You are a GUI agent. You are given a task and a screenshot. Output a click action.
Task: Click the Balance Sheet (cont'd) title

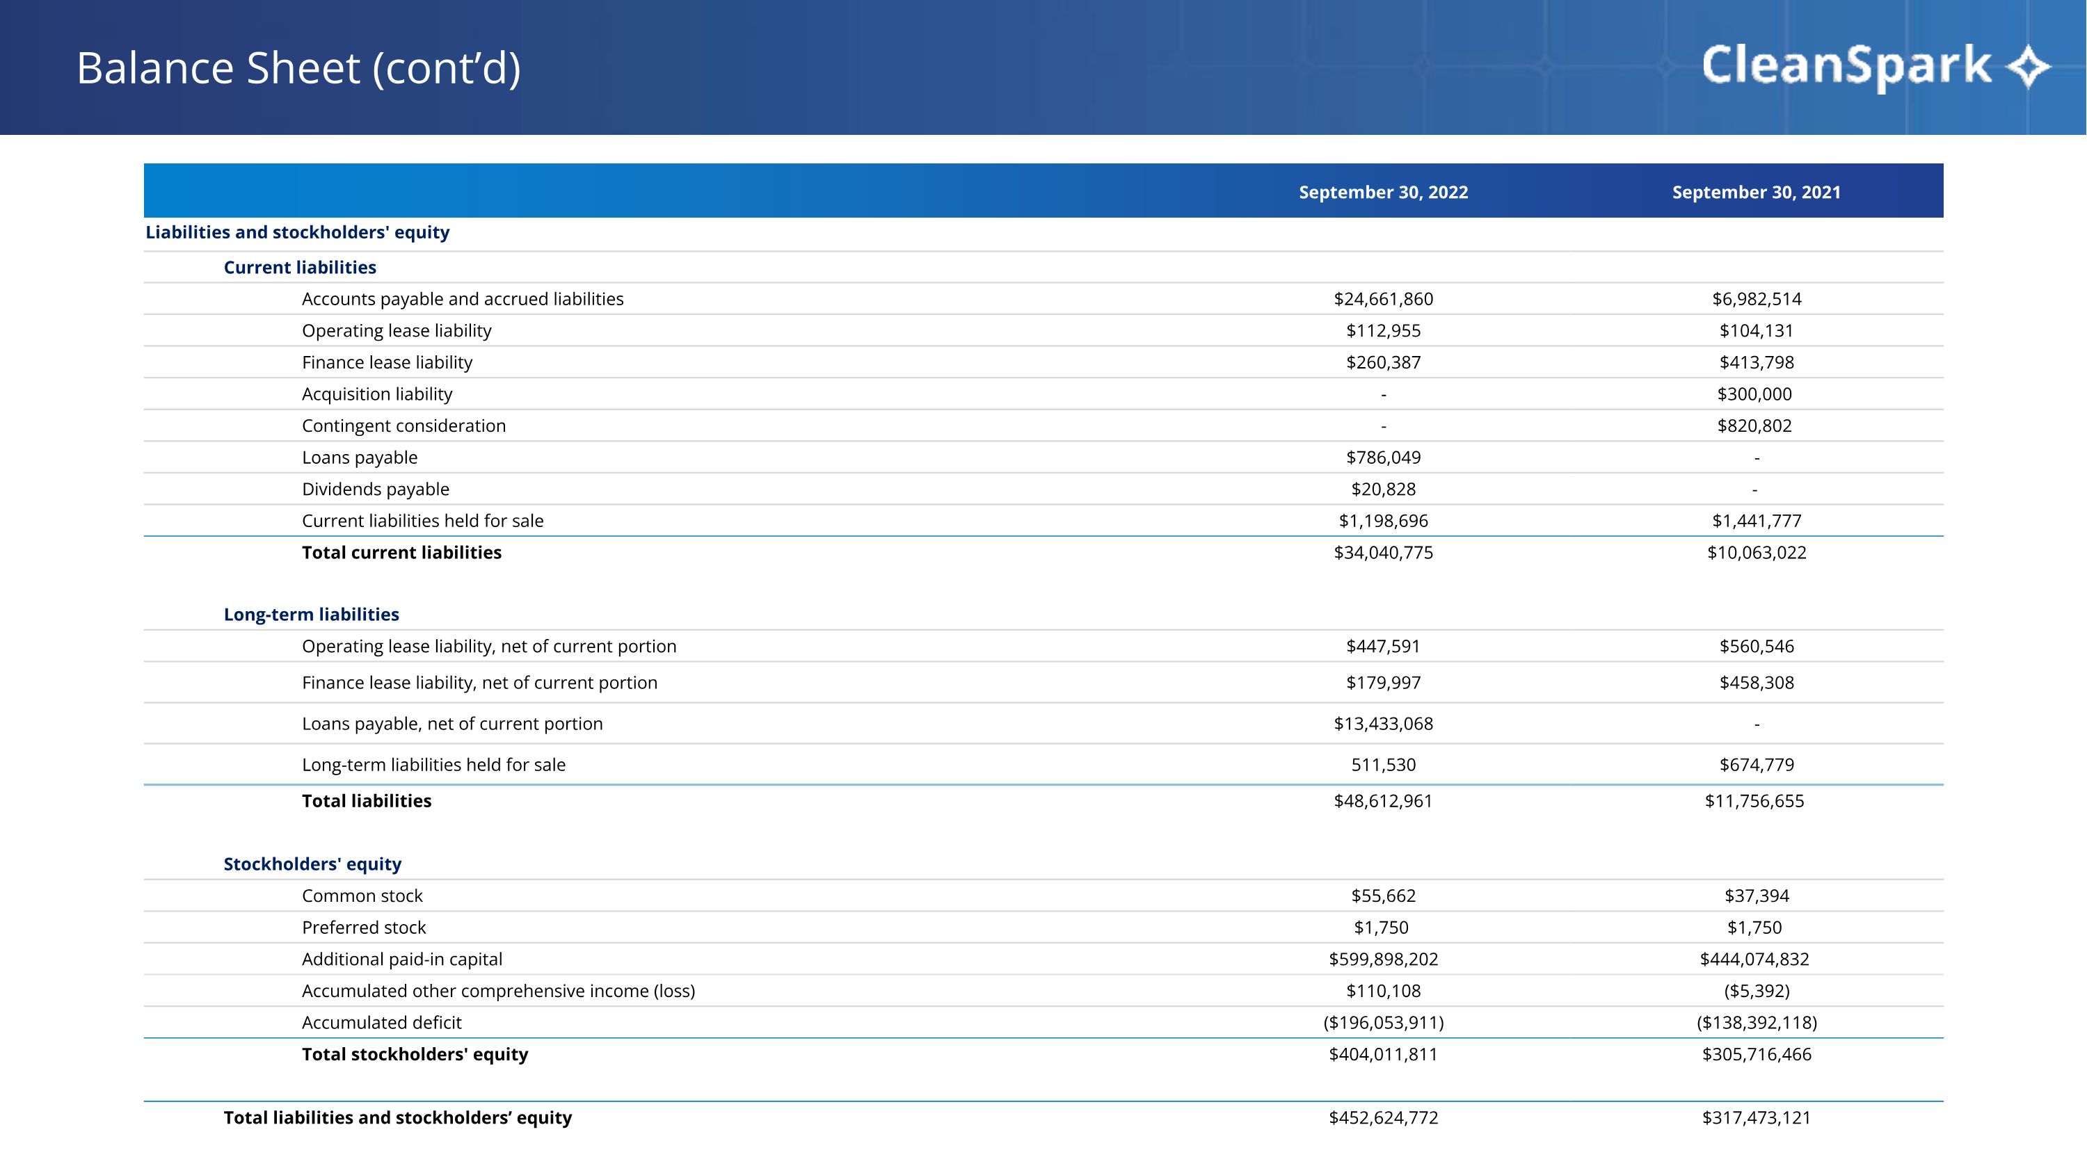(x=298, y=68)
